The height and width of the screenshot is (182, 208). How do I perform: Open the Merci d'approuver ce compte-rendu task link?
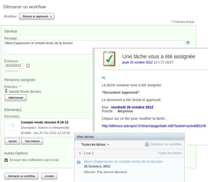point(123,162)
